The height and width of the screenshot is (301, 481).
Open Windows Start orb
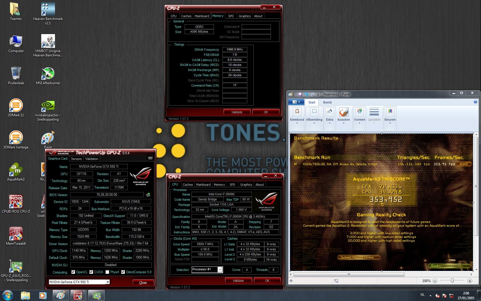pos(8,295)
